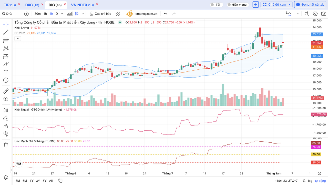Select the XABCD pattern tool
Screen dimensions: 328x185
pyautogui.click(x=6, y=48)
